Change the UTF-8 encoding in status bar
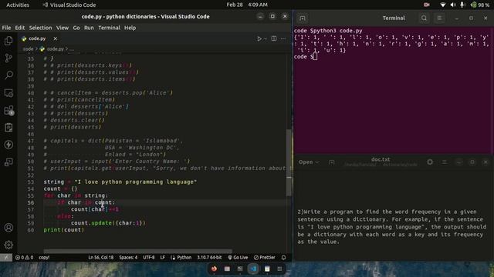 [149, 257]
